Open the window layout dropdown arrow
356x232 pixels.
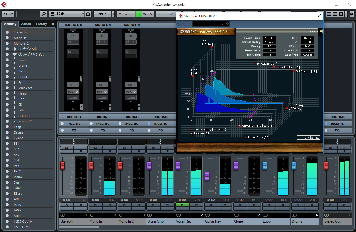pos(346,14)
